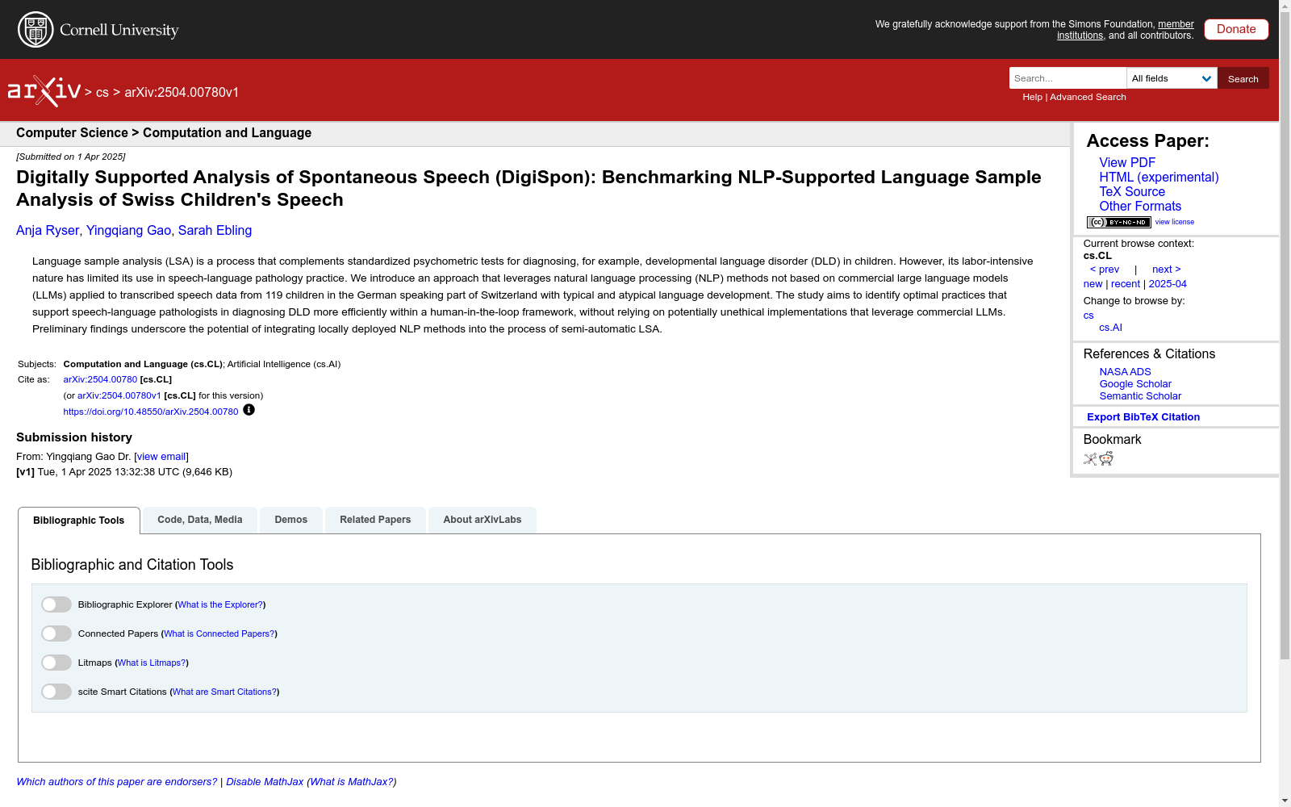Click the member institutions link
Viewport: 1291px width, 807px height.
click(1126, 30)
